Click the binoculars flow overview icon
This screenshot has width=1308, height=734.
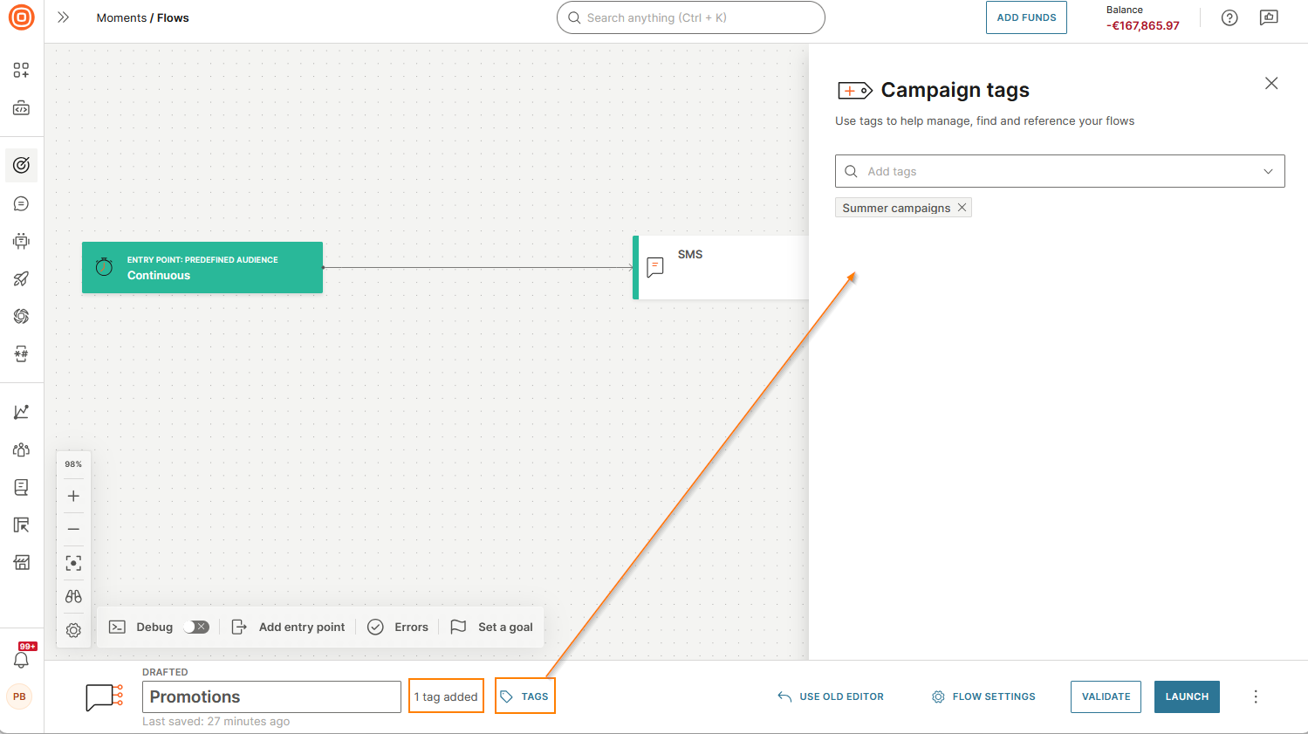(x=73, y=596)
